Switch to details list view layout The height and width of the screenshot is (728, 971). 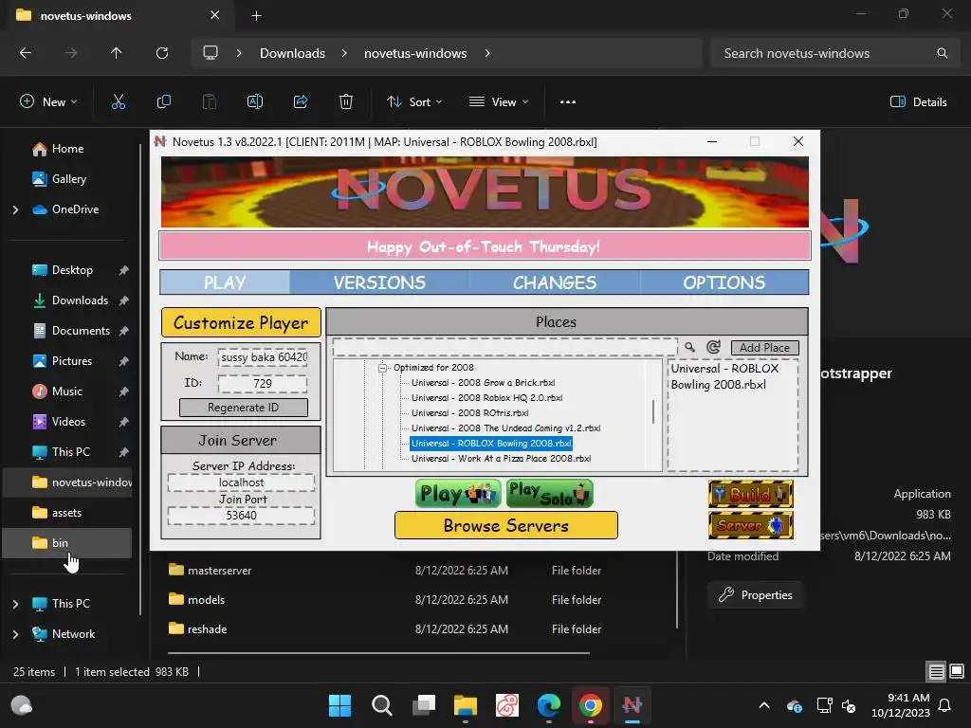pos(936,671)
